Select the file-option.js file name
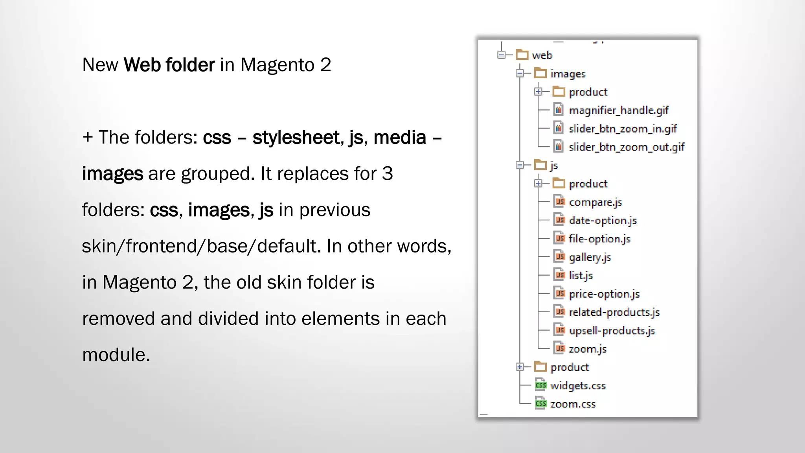The height and width of the screenshot is (453, 805). coord(599,239)
